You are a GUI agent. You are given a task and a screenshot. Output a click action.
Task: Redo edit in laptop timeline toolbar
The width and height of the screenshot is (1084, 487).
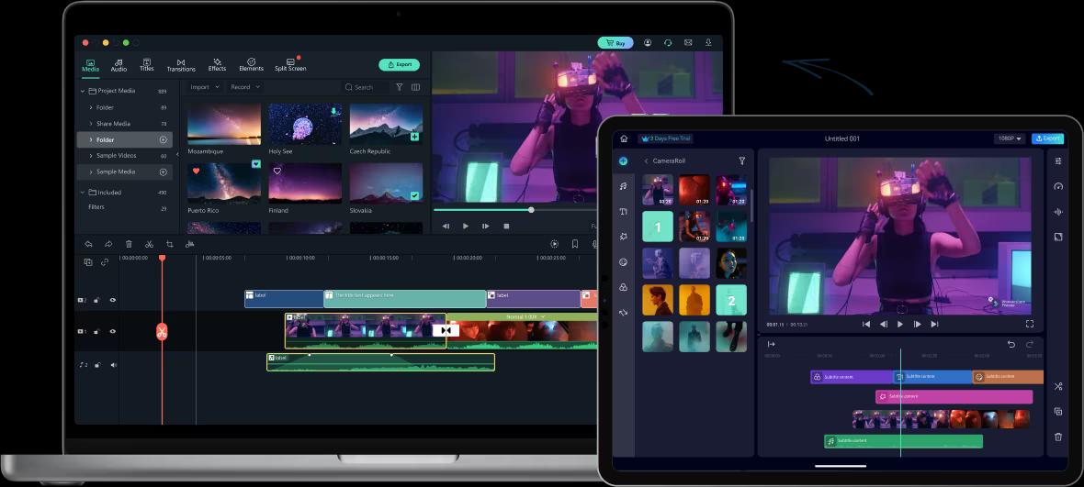[x=108, y=244]
